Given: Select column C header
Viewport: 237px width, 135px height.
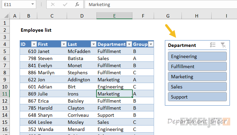Looking at the screenshot, I should tap(52, 16).
